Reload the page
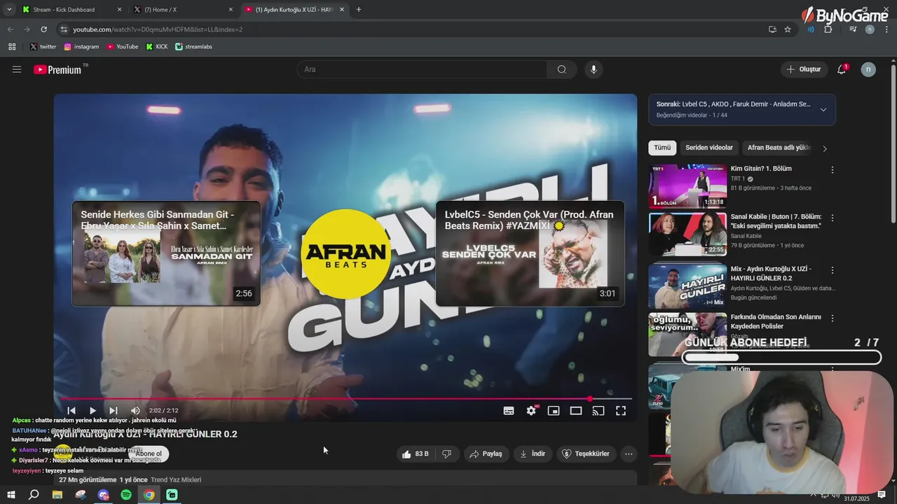This screenshot has width=897, height=504. coord(43,29)
